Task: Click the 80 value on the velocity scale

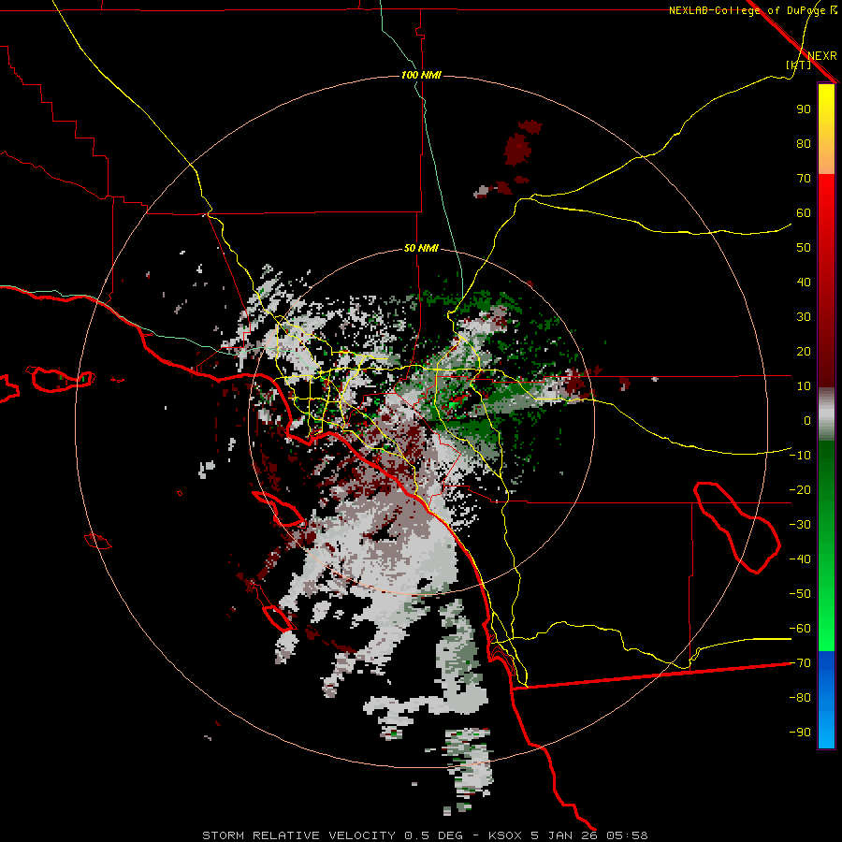Action: click(x=804, y=144)
